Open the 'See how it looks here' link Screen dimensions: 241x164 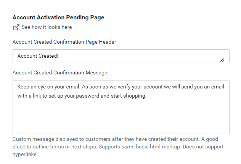pyautogui.click(x=47, y=27)
